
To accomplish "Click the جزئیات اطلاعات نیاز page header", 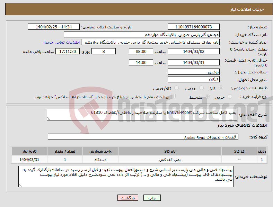I will [x=247, y=9].
